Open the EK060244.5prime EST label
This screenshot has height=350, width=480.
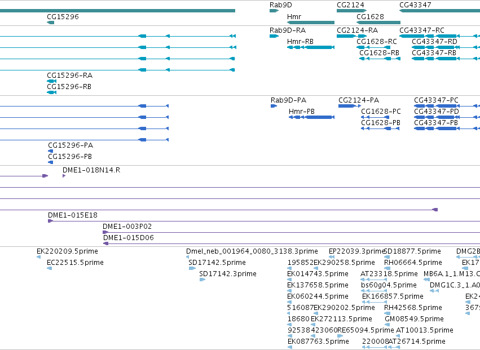click(x=318, y=297)
